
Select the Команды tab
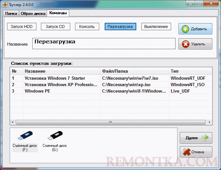58,13
